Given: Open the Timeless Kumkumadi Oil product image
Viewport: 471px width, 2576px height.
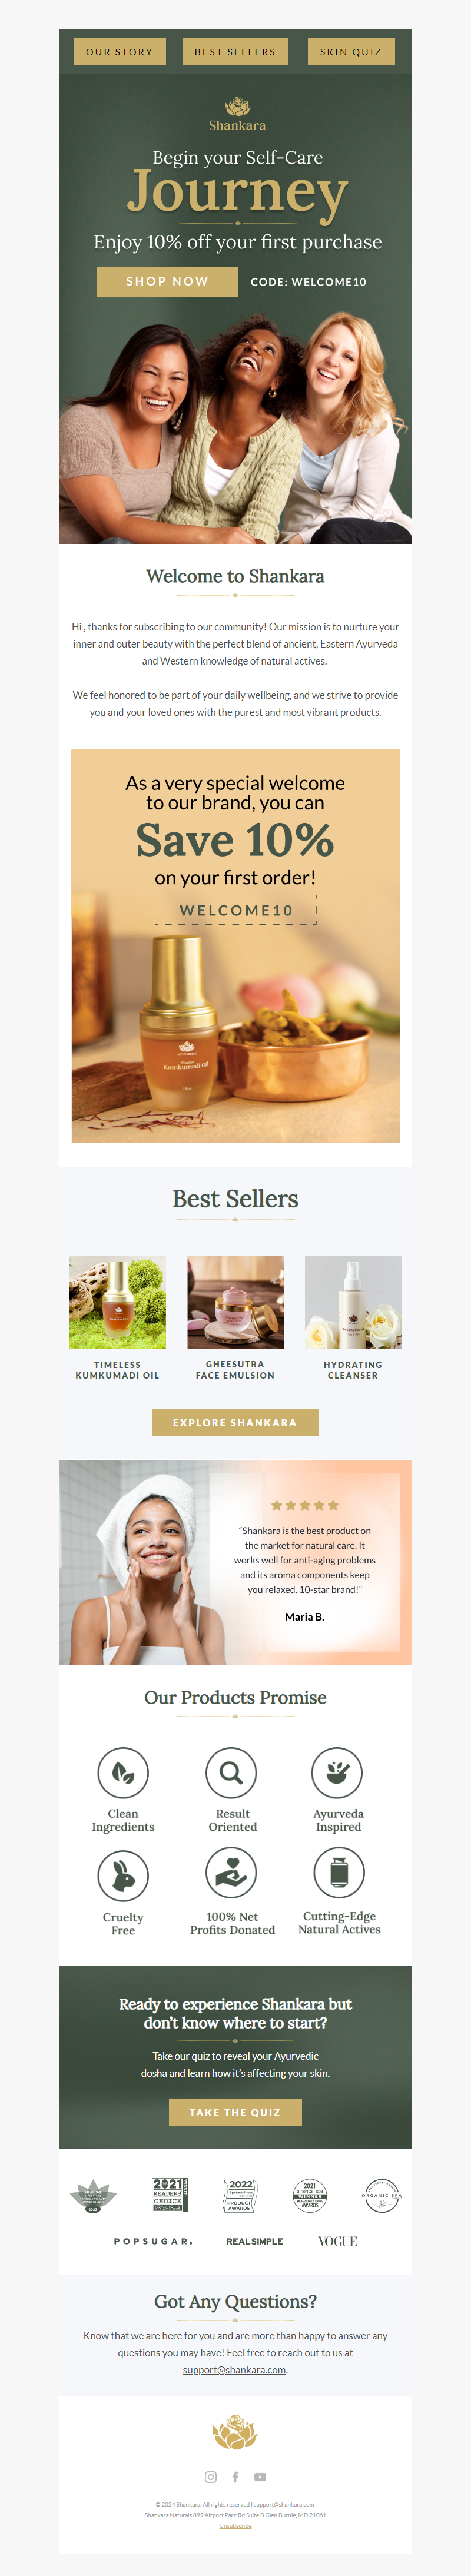Looking at the screenshot, I should (118, 1302).
